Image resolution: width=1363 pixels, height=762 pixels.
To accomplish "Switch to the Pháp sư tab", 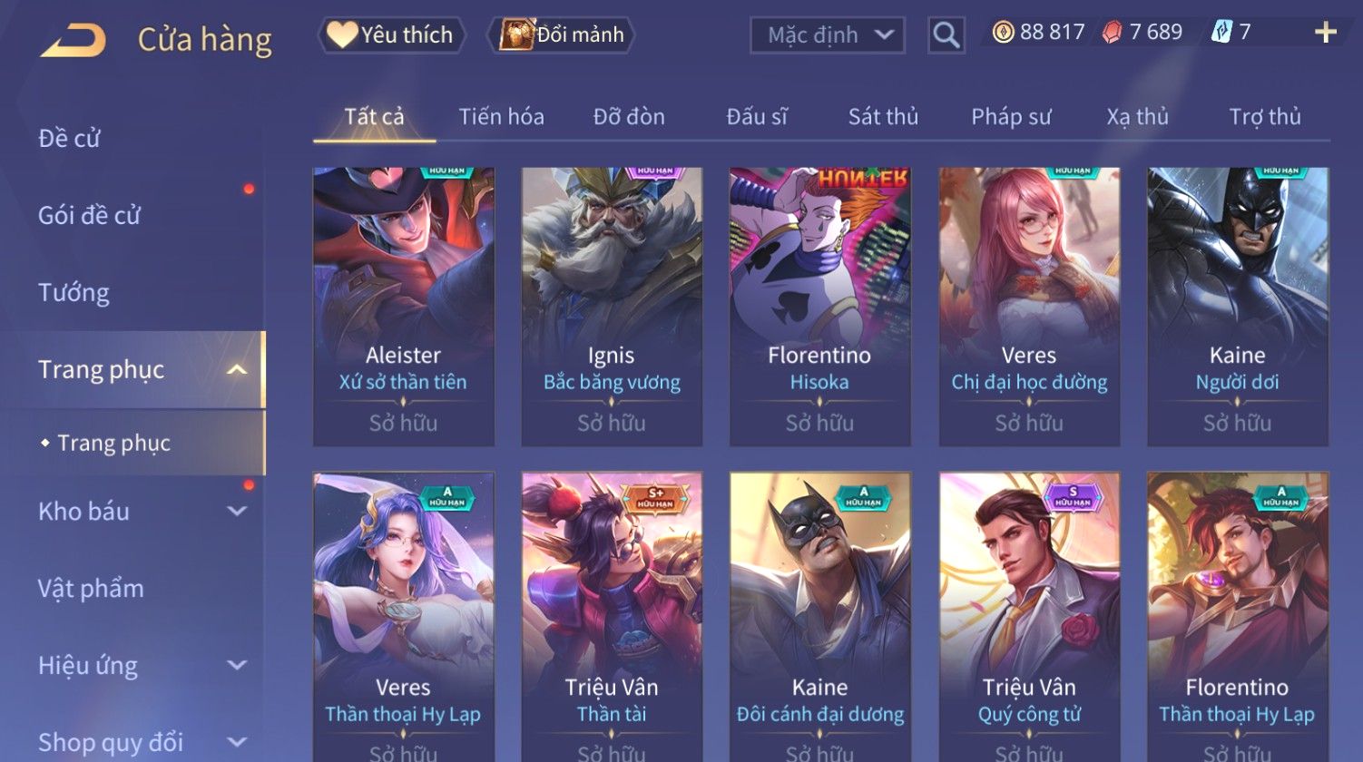I will point(1011,117).
